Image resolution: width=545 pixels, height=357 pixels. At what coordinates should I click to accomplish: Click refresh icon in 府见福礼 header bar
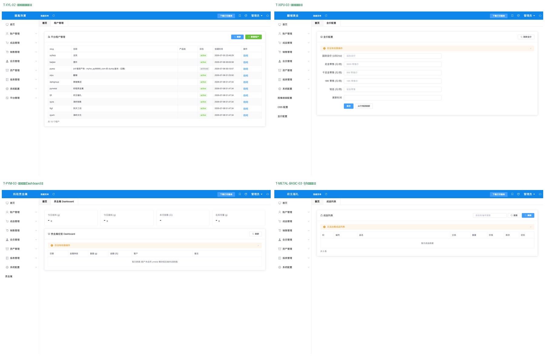click(326, 194)
